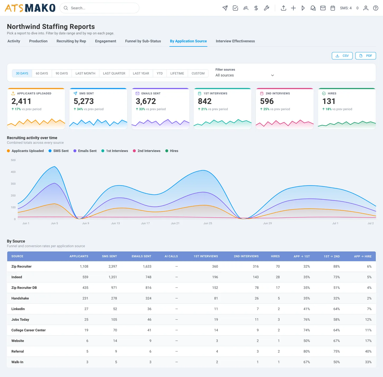
Task: Click the College Career Center row
Action: (191, 330)
